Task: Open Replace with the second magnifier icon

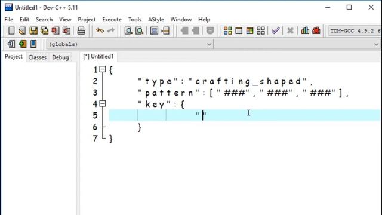Action: 139,30
